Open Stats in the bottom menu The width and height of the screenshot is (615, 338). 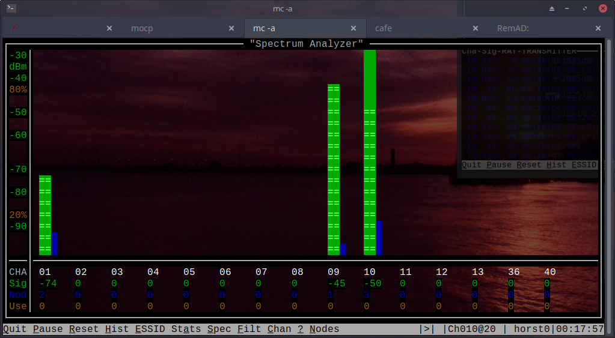pyautogui.click(x=186, y=329)
